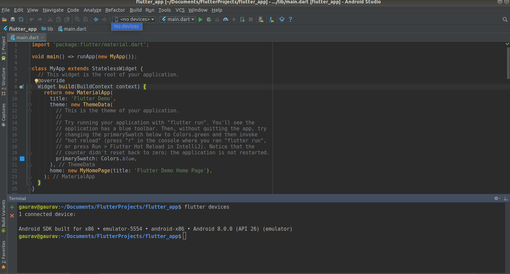Open the SDK Manager icon

[x=272, y=19]
